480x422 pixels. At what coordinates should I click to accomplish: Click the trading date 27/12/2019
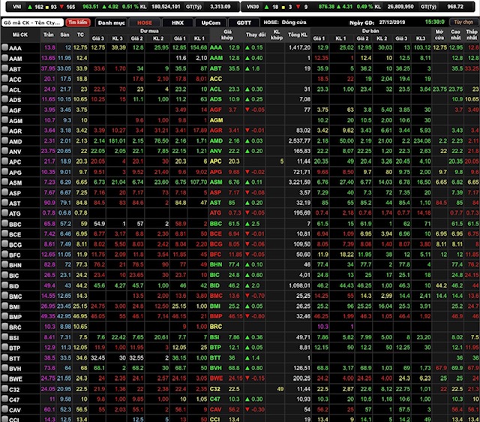[392, 23]
